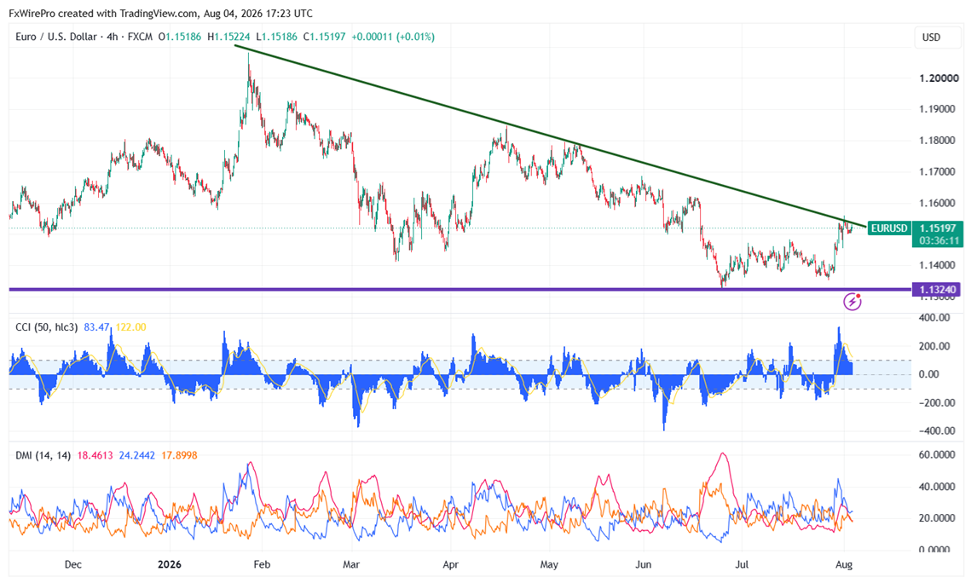Click the CCI value 83.47
971x583 pixels.
click(96, 327)
